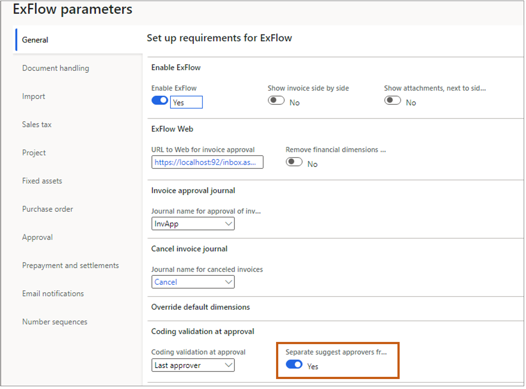This screenshot has height=389, width=526.
Task: Click the Cancel invoice journal header
Action: tap(189, 249)
